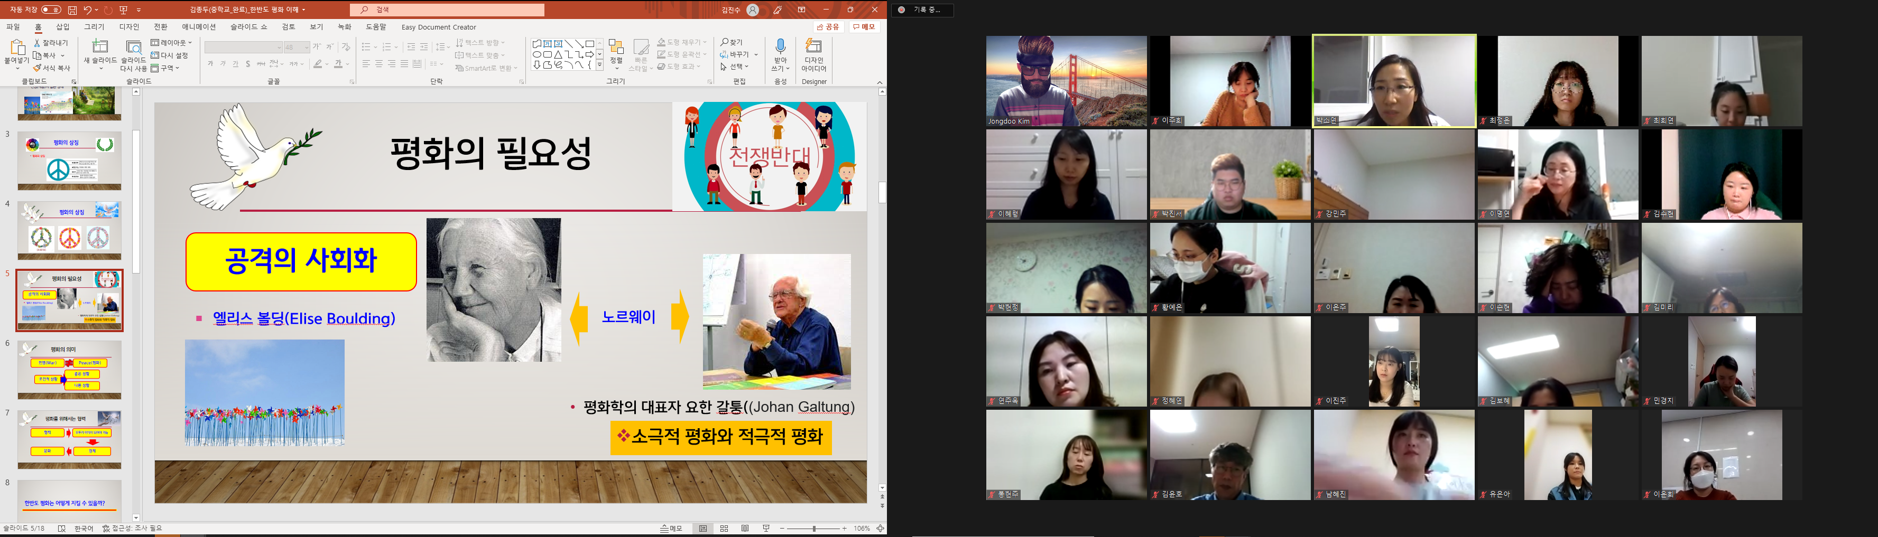1878x537 pixels.
Task: Click the Fit slide to window icon
Action: point(880,529)
